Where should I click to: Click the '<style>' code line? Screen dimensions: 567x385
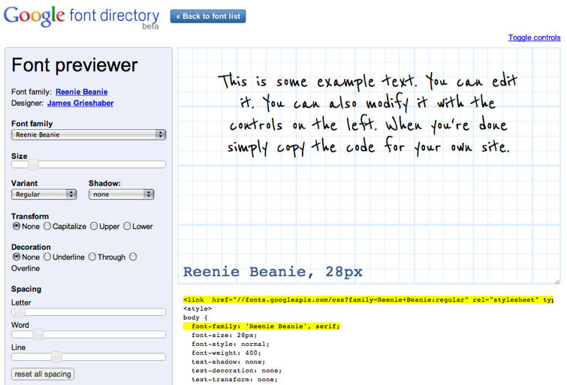pyautogui.click(x=198, y=308)
